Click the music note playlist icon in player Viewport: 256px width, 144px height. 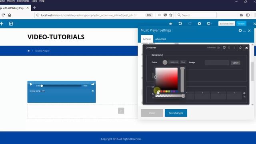click(92, 91)
